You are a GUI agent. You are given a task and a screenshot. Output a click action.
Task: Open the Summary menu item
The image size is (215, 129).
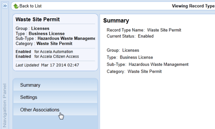click(x=55, y=85)
